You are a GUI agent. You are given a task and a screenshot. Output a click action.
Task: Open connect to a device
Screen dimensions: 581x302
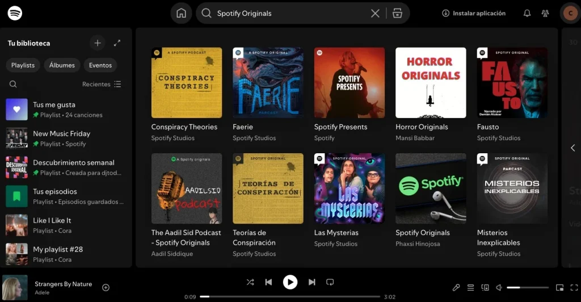pyautogui.click(x=485, y=288)
